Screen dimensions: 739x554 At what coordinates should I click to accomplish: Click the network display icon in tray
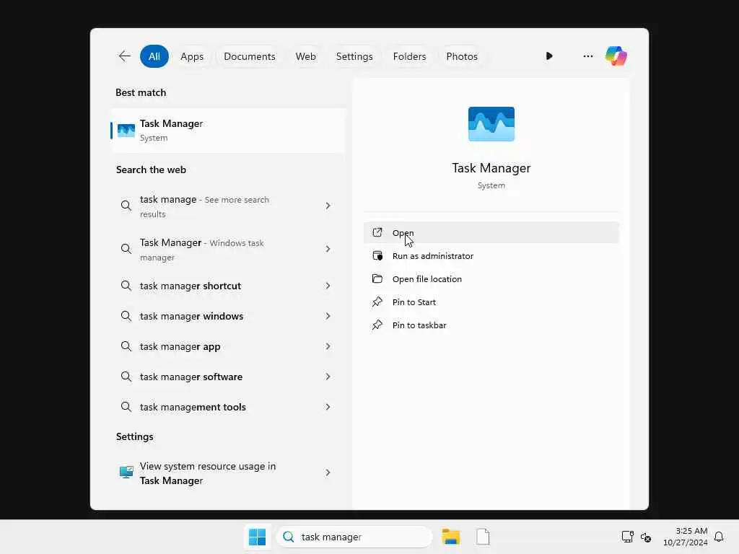[627, 537]
